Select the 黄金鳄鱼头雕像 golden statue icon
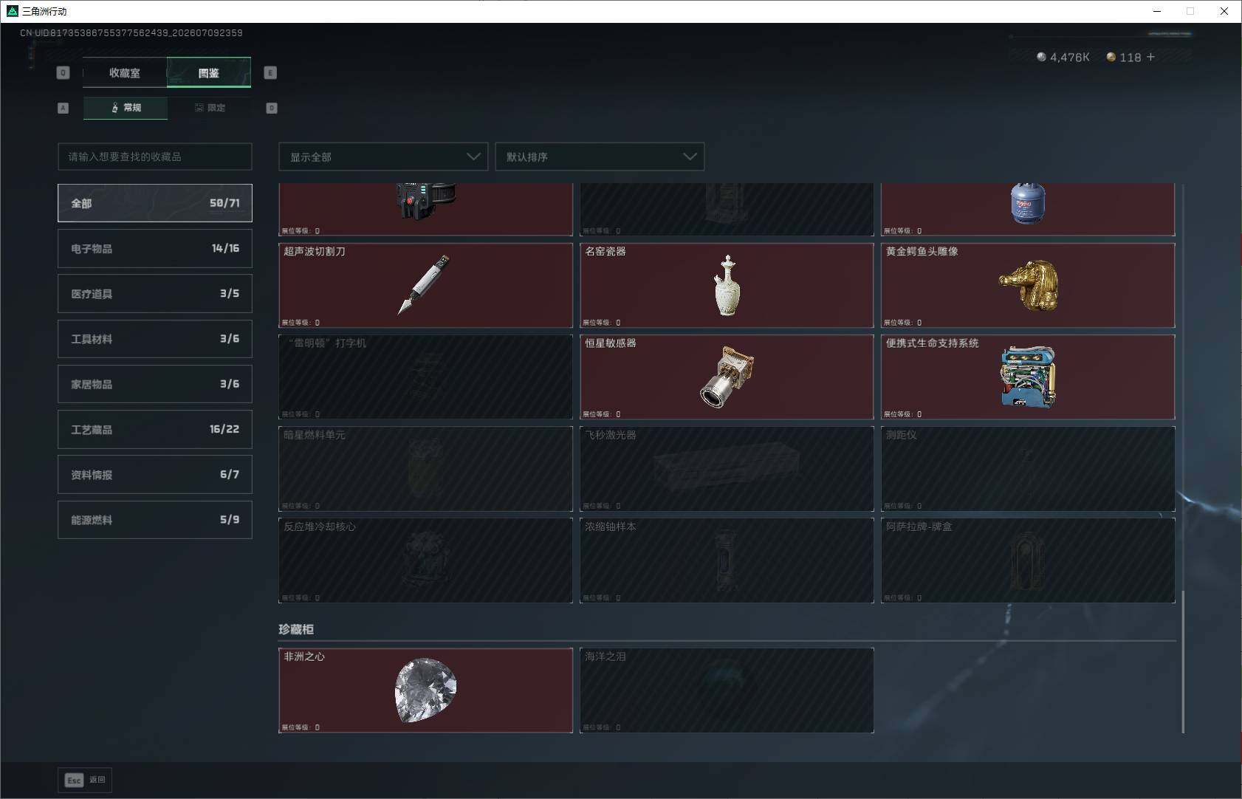 (1029, 285)
